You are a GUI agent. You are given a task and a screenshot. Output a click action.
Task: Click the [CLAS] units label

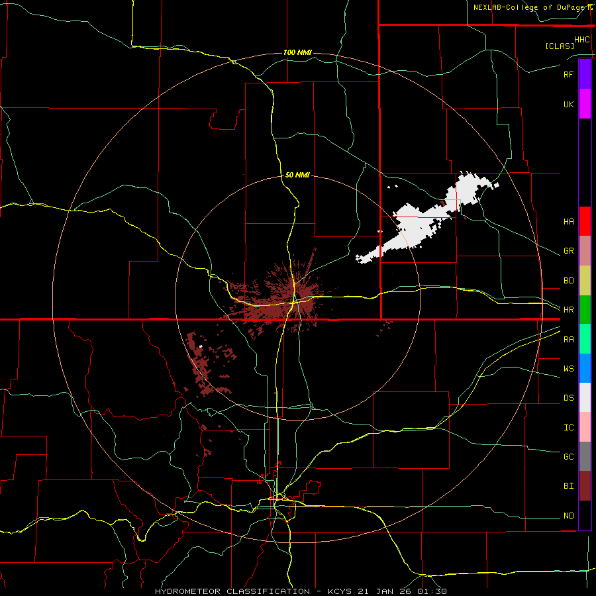point(560,46)
